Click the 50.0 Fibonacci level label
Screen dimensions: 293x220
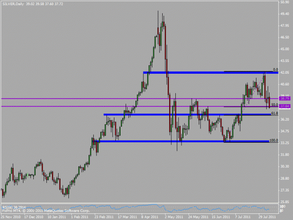275,105
